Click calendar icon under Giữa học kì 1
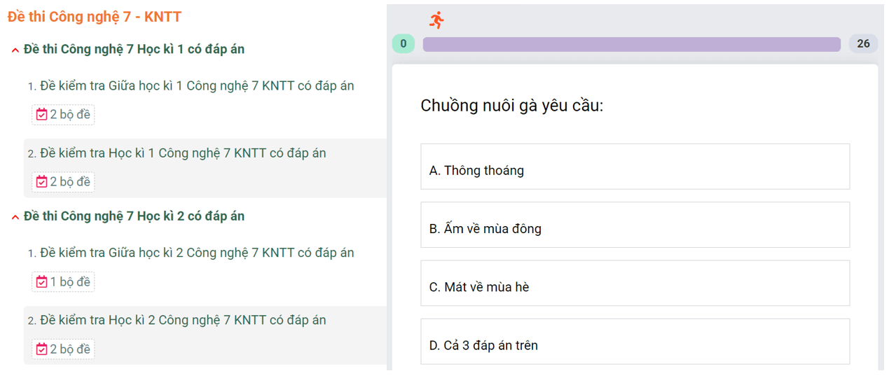Screen dimensions: 889x378 [x=42, y=115]
